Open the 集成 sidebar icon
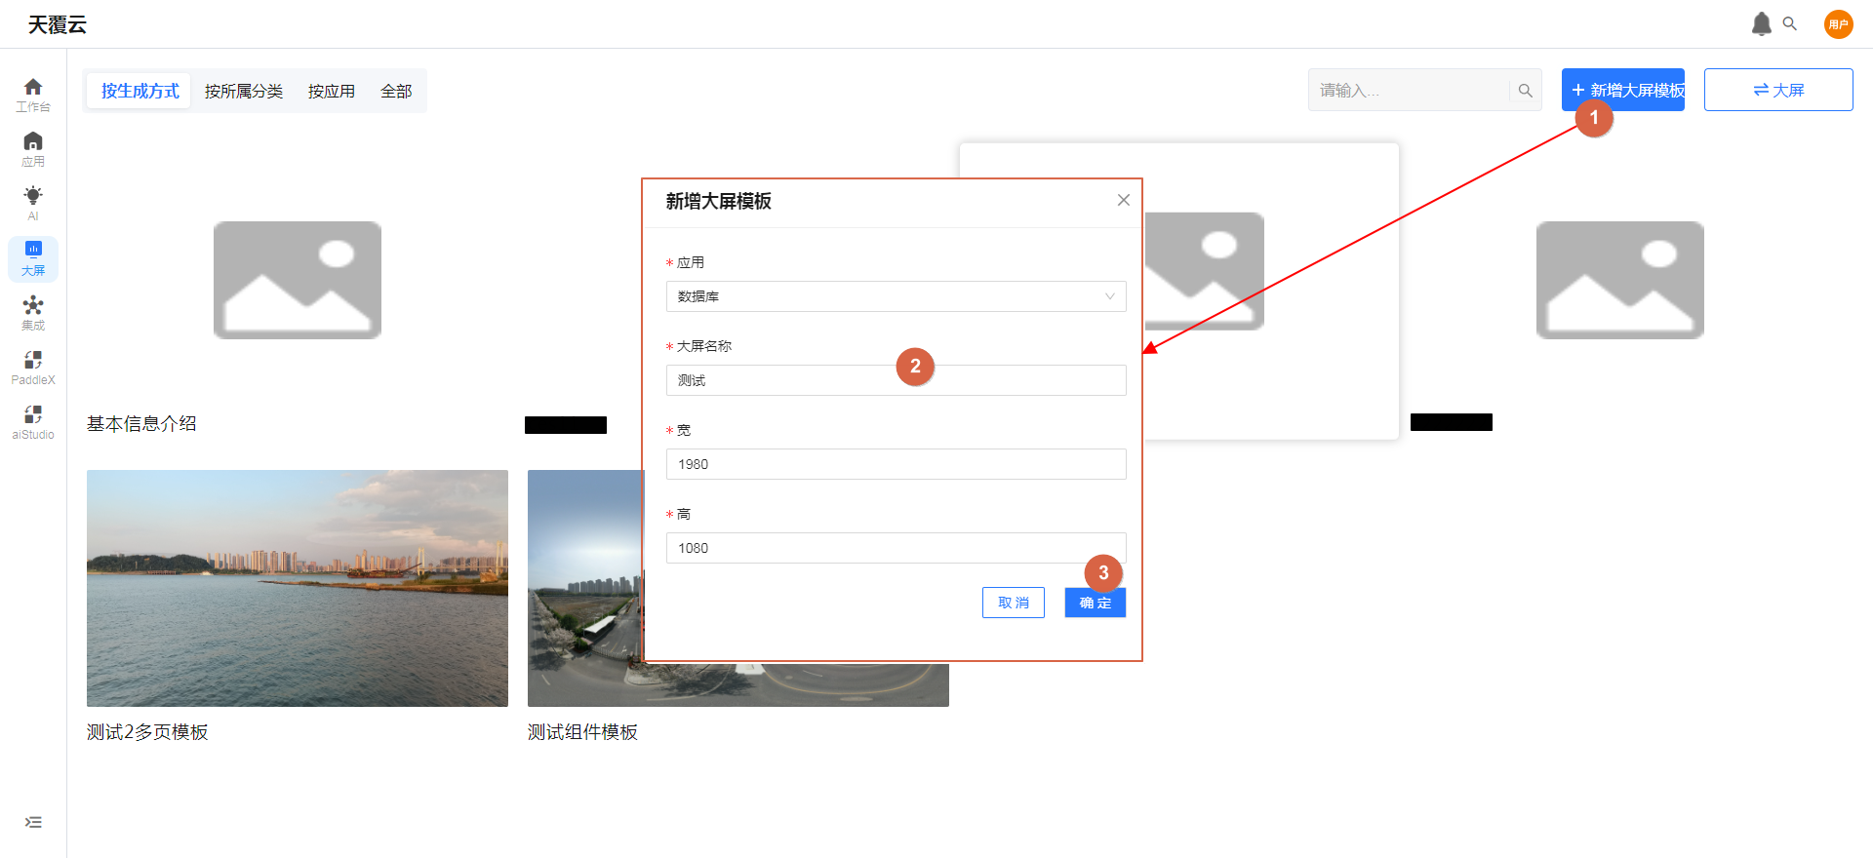 pos(33,313)
